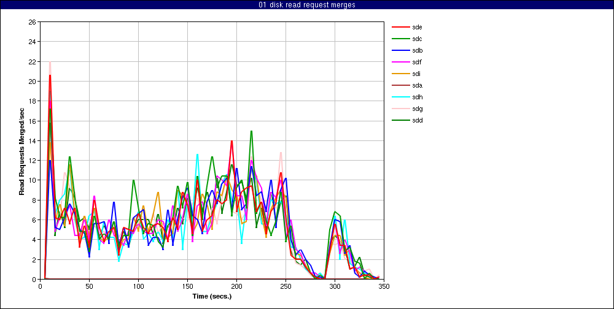
Task: Click the y-axis tick label '24'
Action: click(x=33, y=42)
